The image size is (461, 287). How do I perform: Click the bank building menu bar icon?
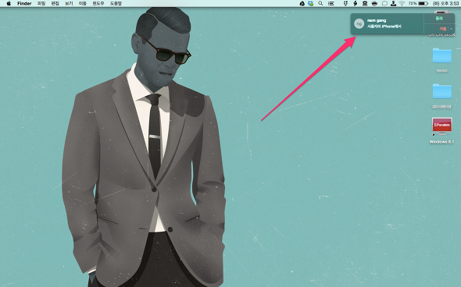tap(365, 4)
